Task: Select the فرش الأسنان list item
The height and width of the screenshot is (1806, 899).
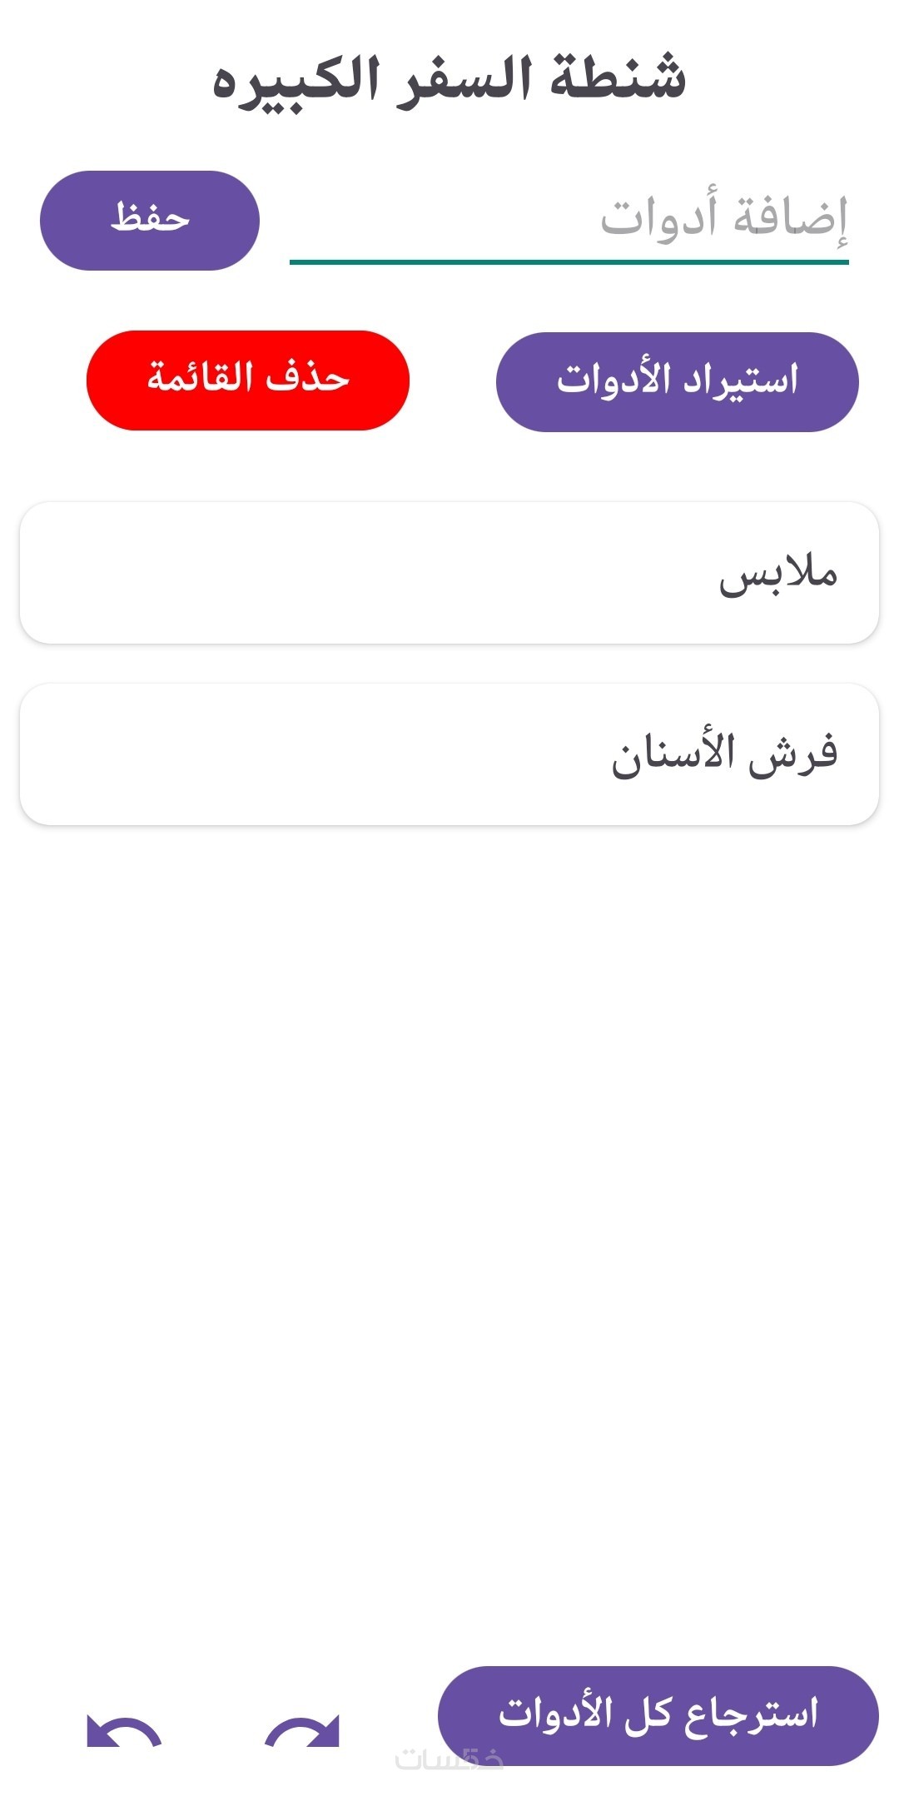Action: pyautogui.click(x=449, y=754)
